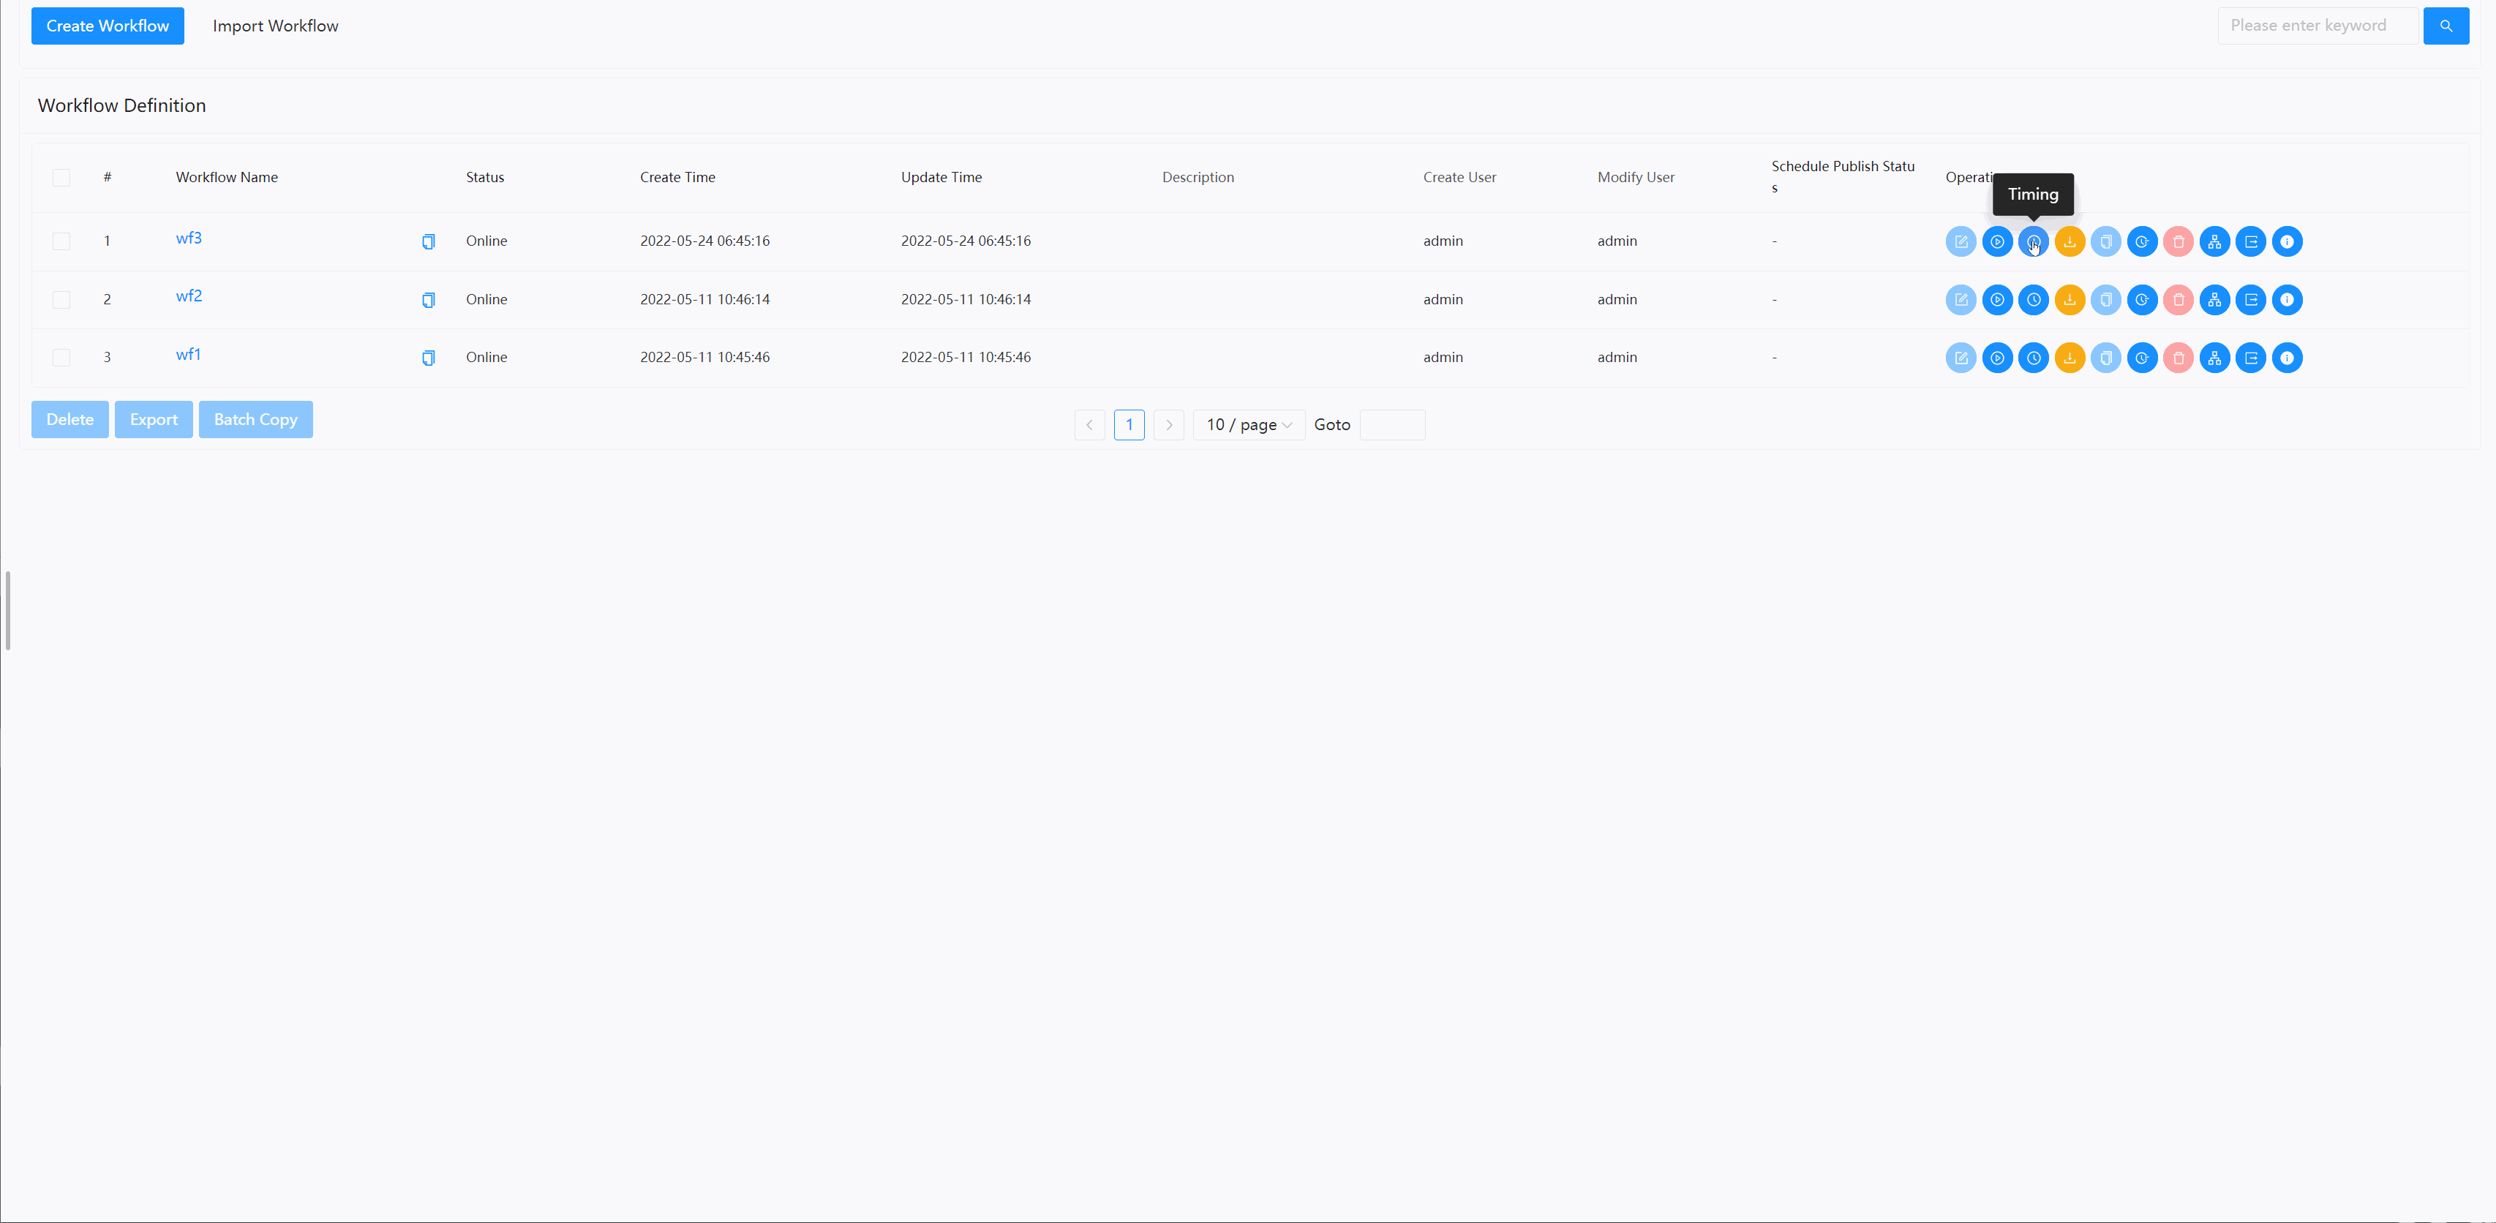Click the bottom Delete batch button

tap(69, 420)
